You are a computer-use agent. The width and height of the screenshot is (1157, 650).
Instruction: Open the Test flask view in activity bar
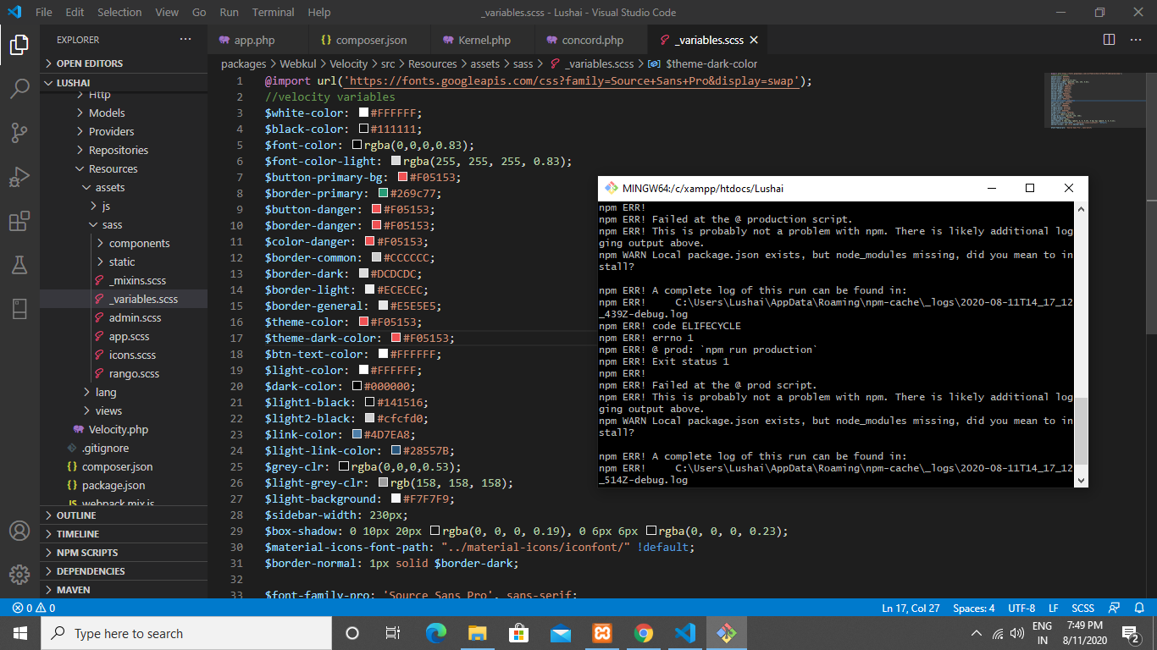click(19, 265)
